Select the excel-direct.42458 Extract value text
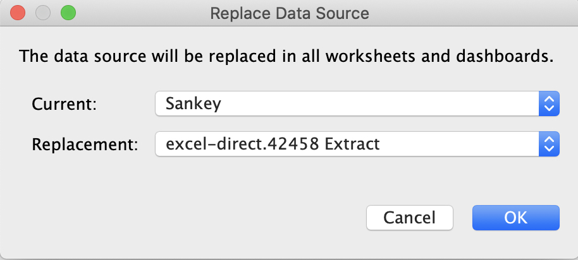Viewport: 578px width, 260px height. 273,144
